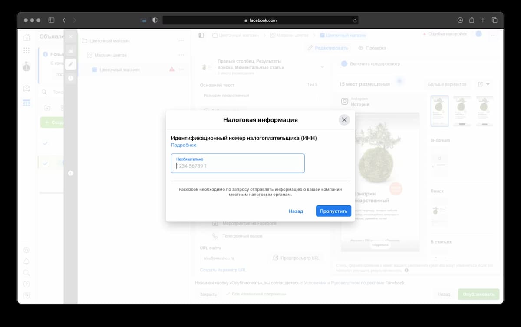This screenshot has height=327, width=521.
Task: Open the search icon in bottom left navigation
Action: click(x=26, y=273)
